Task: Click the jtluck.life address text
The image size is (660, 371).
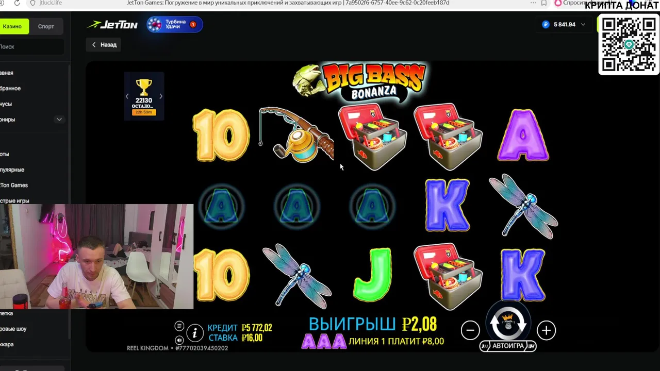Action: click(51, 3)
